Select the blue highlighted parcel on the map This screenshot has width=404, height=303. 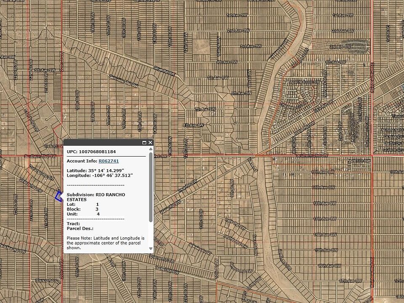[x=59, y=197]
